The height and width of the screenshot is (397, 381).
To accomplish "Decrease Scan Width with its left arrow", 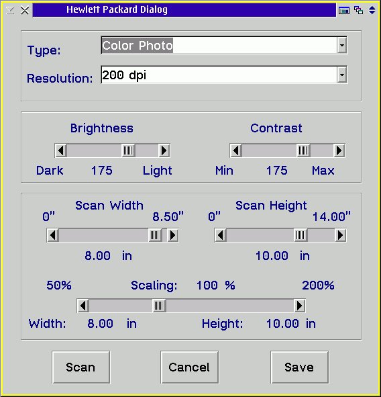I will point(53,235).
